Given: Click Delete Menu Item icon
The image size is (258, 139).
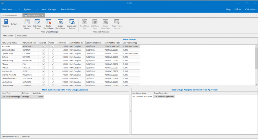Looking at the screenshot, I should (x=105, y=24).
